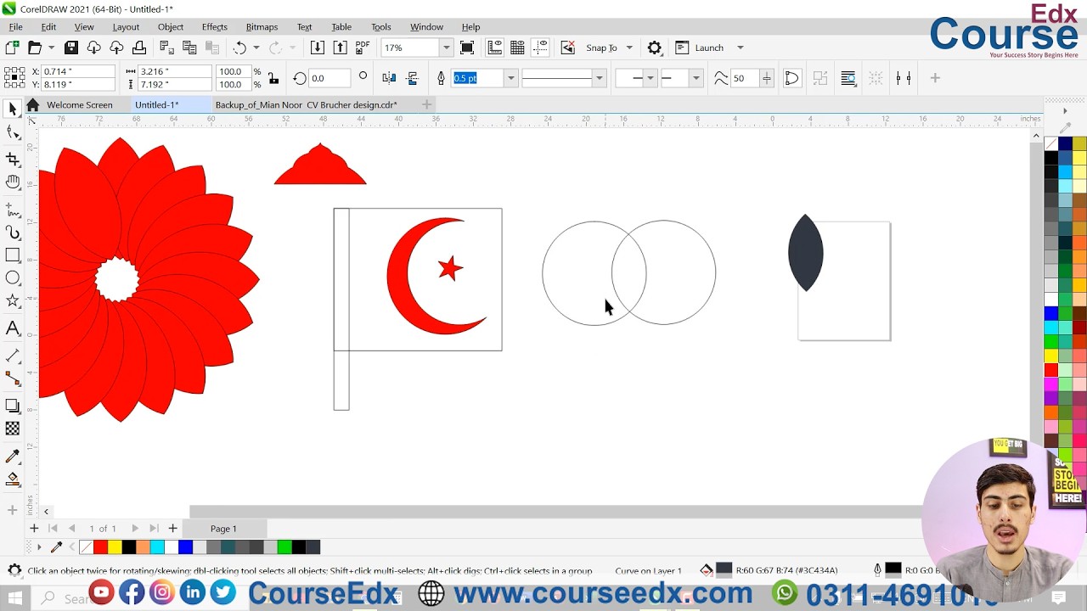Open the Effects menu
Viewport: 1087px width, 611px height.
(x=214, y=26)
